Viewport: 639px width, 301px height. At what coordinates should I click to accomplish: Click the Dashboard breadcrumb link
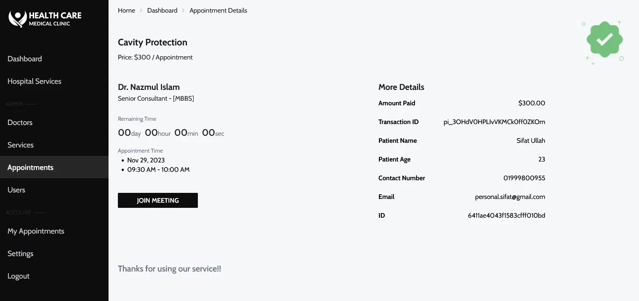point(162,10)
